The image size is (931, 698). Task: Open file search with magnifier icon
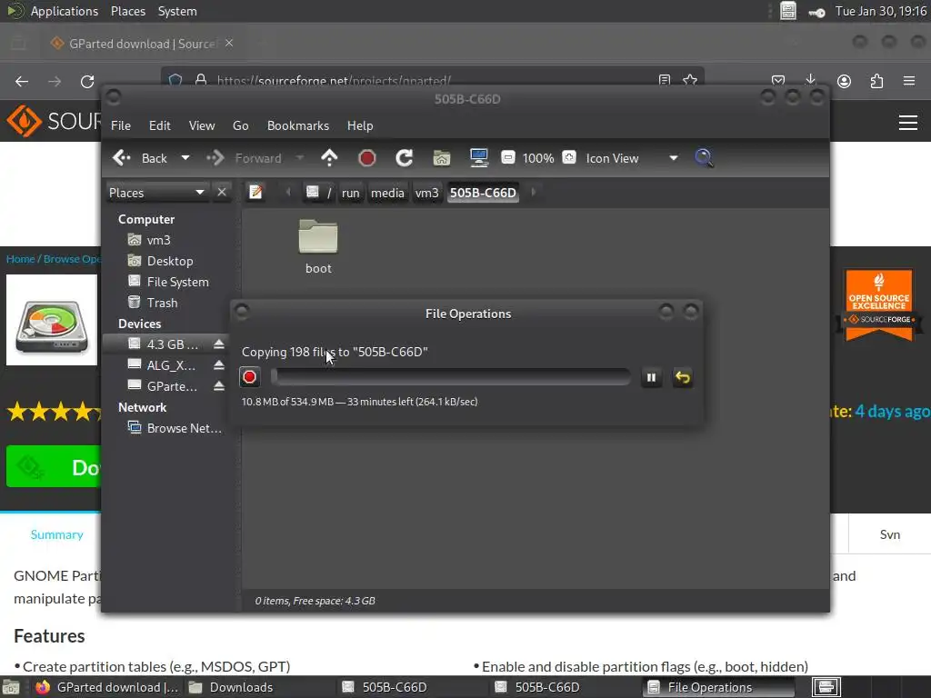point(704,158)
